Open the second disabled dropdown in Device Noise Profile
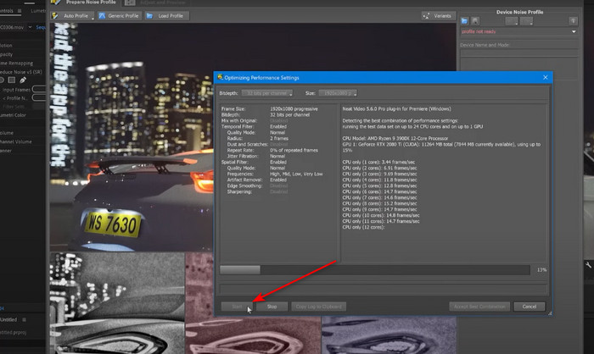 [x=526, y=21]
